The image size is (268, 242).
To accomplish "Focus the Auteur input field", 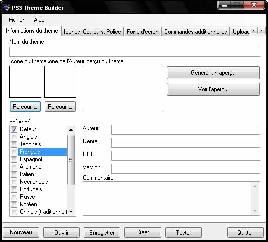I will (x=186, y=130).
